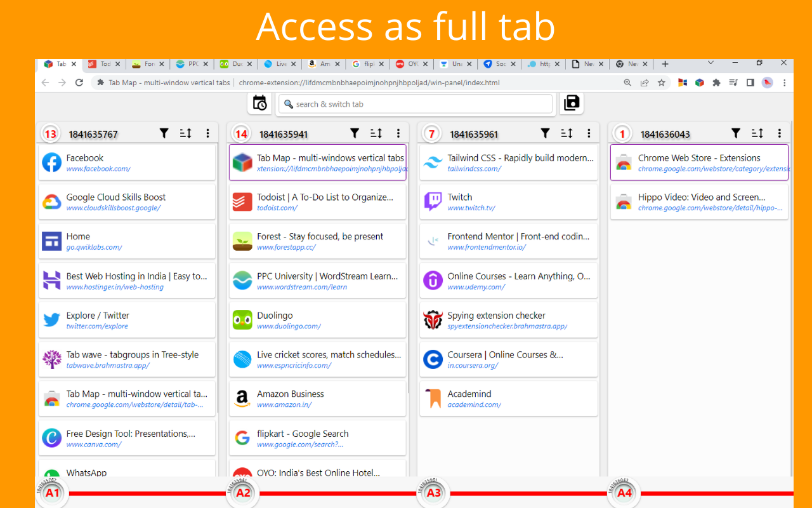Click the 14 tab count badge
This screenshot has height=508, width=812.
pyautogui.click(x=241, y=134)
